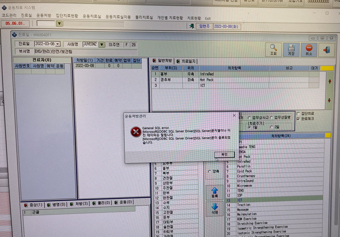Click 확인 in the error dialog

tap(224, 154)
